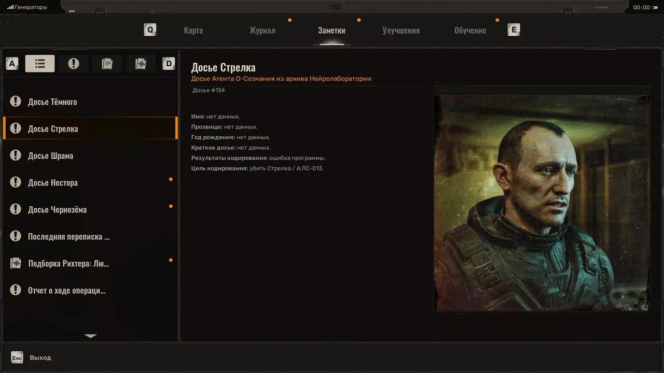Select the Досье Шрама entry
This screenshot has width=664, height=373.
[x=50, y=156]
